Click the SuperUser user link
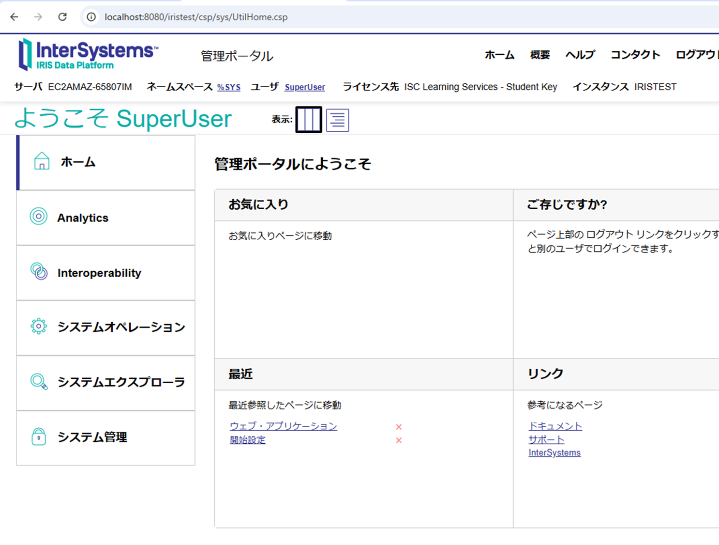This screenshot has width=719, height=545. point(304,87)
